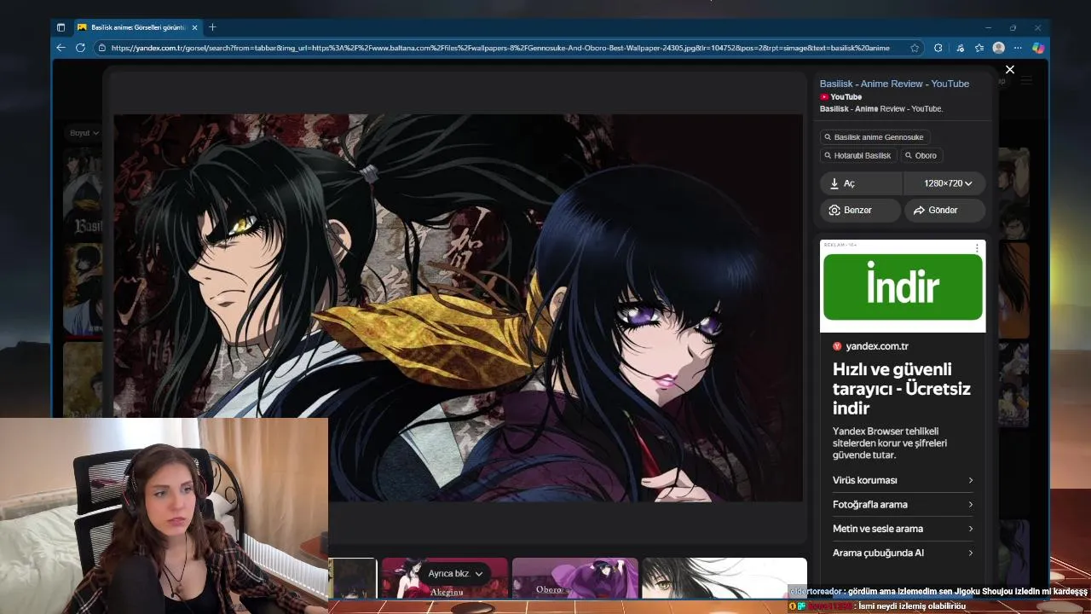This screenshot has width=1091, height=614.
Task: Click the site info lock icon
Action: pos(102,48)
